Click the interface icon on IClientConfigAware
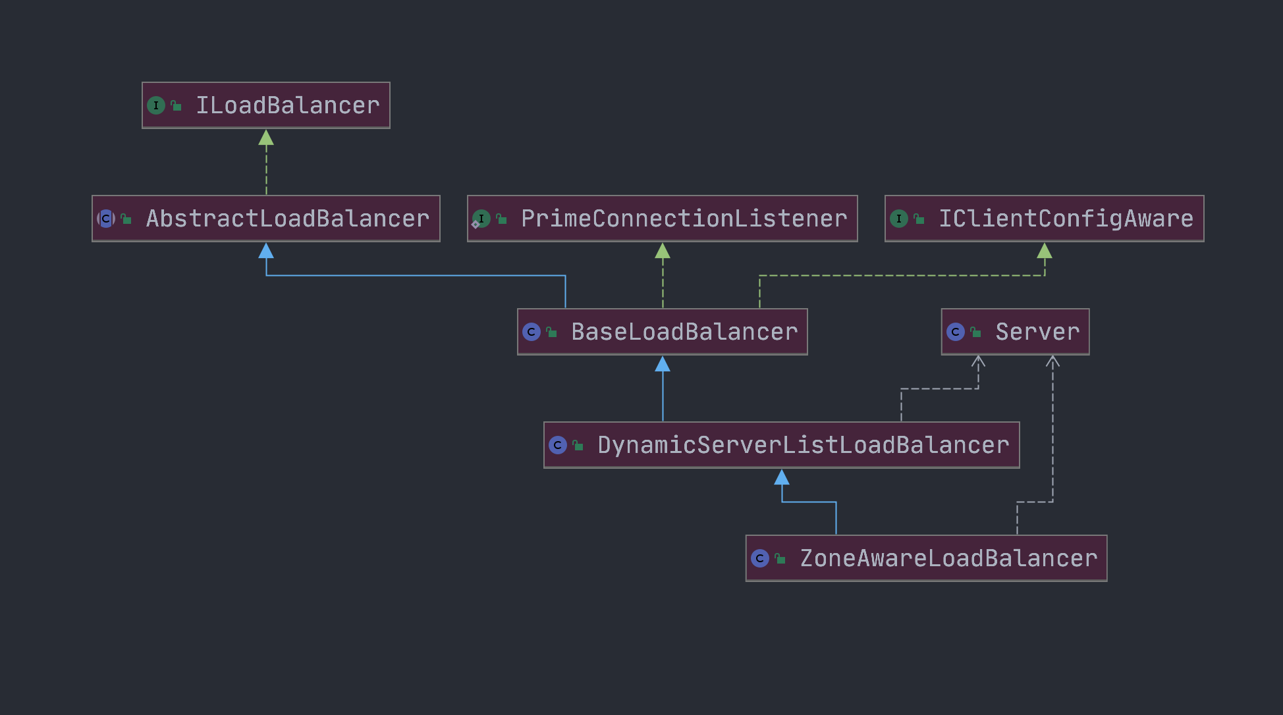The width and height of the screenshot is (1283, 715). click(x=899, y=219)
